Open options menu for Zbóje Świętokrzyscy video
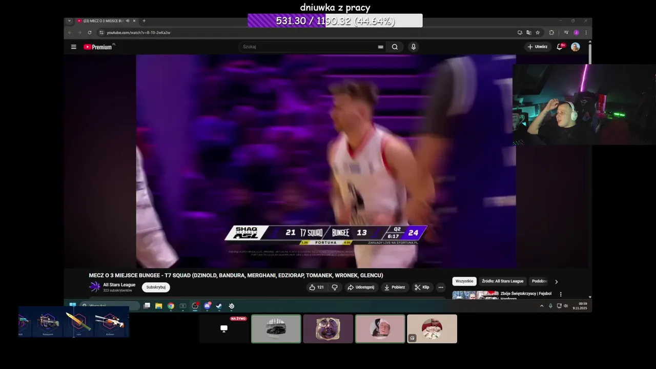Image resolution: width=656 pixels, height=369 pixels. pyautogui.click(x=561, y=294)
